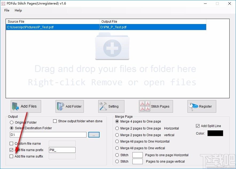
Task: Tick the Custom file name checkbox
Action: (11, 144)
